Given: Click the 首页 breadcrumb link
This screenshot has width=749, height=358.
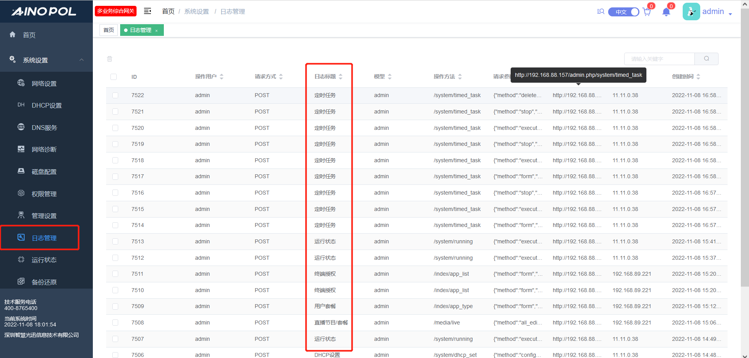Looking at the screenshot, I should (168, 12).
